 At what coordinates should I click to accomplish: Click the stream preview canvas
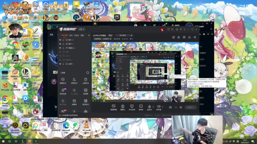(x=145, y=71)
